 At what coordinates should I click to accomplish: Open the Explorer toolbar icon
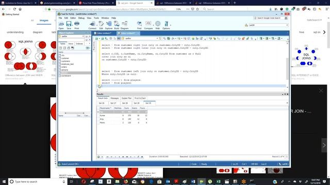[x=109, y=25]
